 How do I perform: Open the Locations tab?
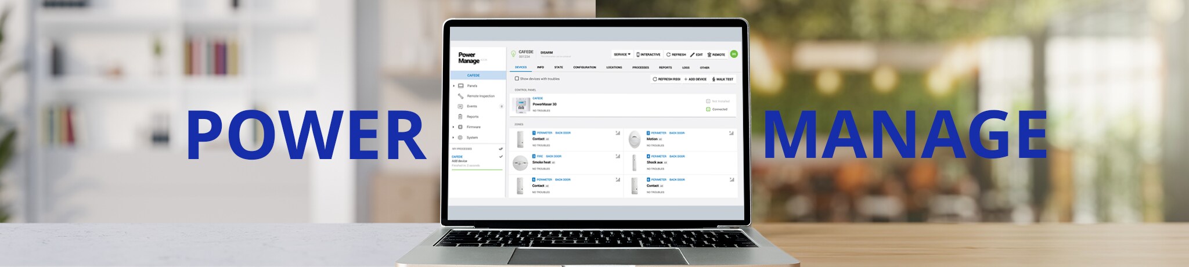(614, 67)
